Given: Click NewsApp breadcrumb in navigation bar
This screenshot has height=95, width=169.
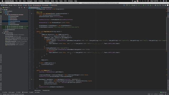Looking at the screenshot, I should pyautogui.click(x=4, y=5).
